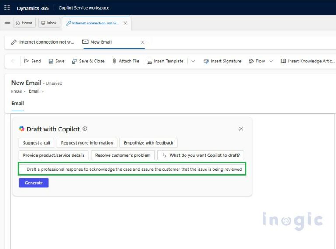The width and height of the screenshot is (336, 249).
Task: Click the Generate button
Action: point(34,183)
